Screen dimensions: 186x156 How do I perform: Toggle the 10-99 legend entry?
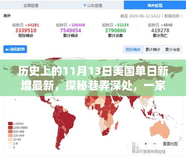[15, 140]
